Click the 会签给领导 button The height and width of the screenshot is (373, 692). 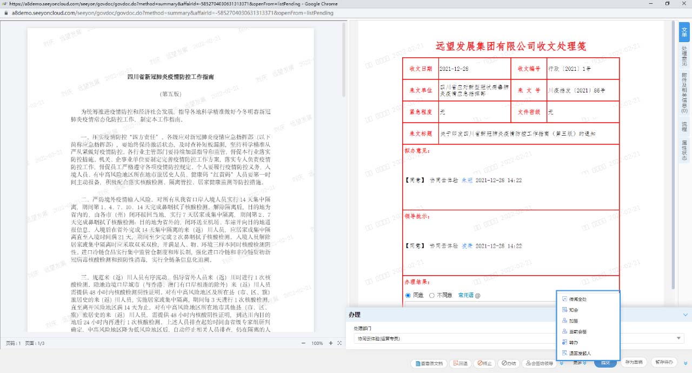click(538, 363)
